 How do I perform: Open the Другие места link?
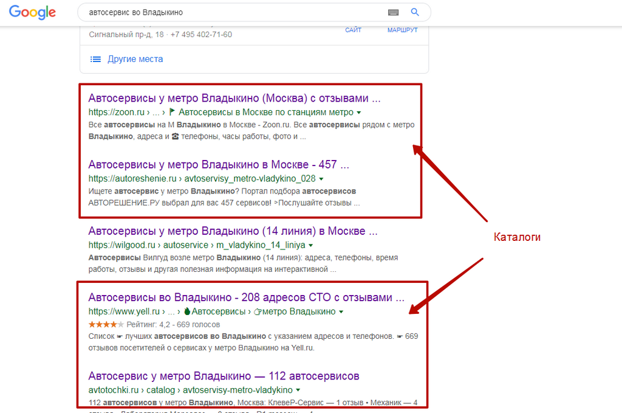pyautogui.click(x=135, y=59)
